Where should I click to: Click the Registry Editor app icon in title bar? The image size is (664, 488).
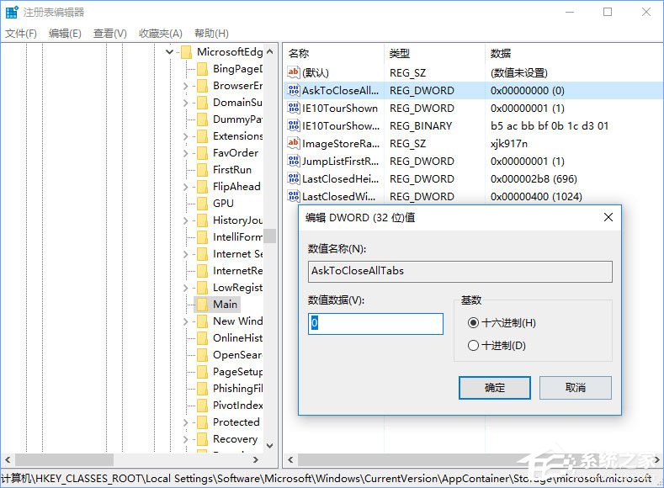(x=12, y=13)
